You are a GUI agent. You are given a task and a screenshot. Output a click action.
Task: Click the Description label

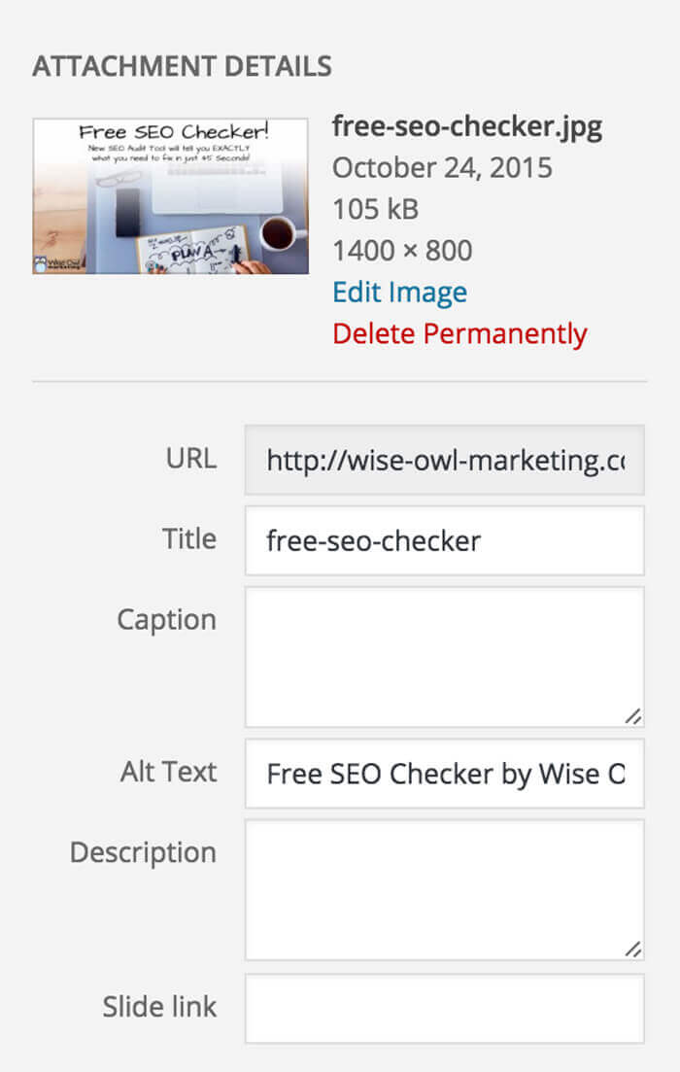point(145,852)
